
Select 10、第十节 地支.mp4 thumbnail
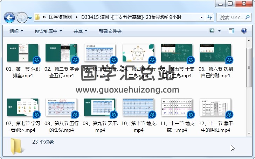pos(138,107)
